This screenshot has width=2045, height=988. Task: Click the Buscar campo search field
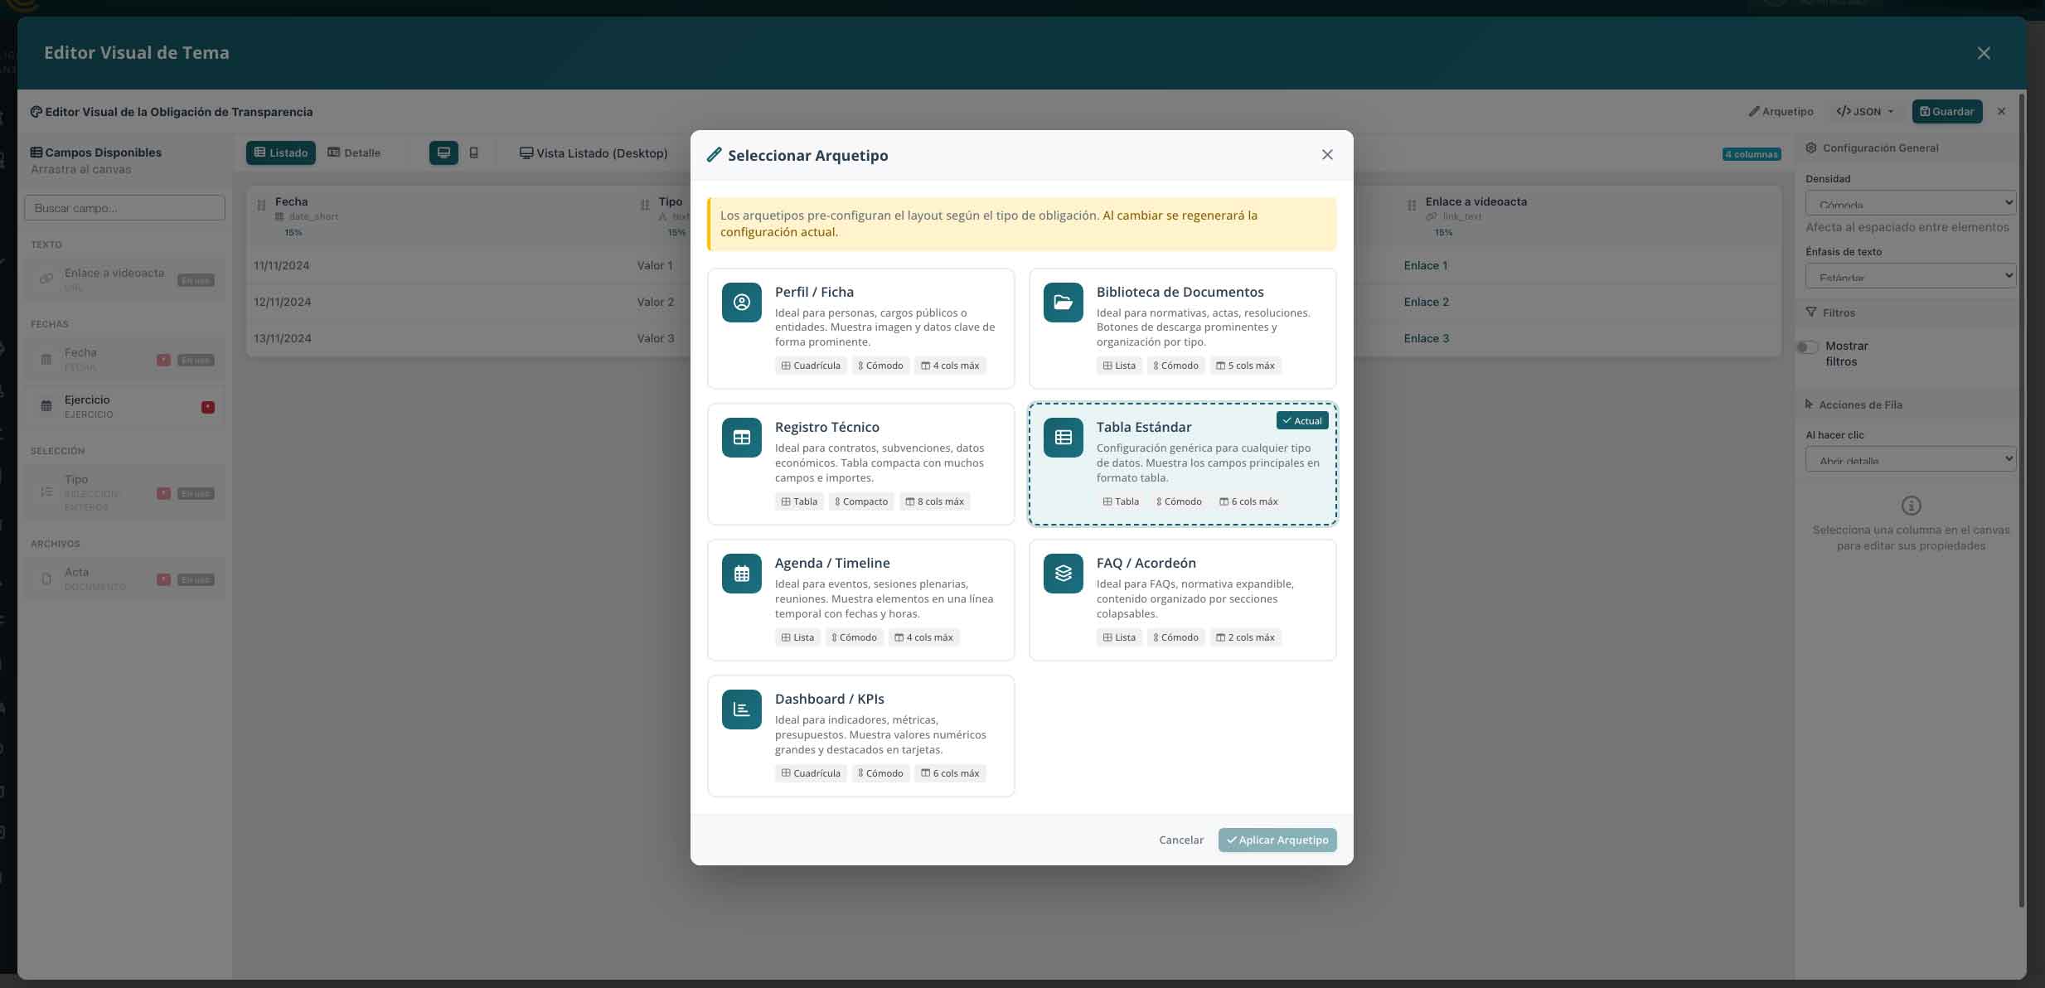click(x=124, y=208)
